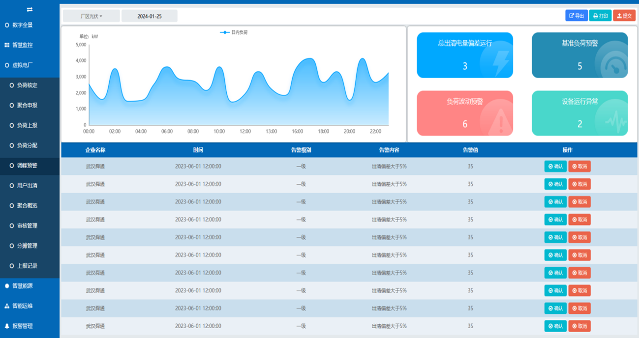Click the 智慧监控 grid icon
This screenshot has height=338, width=639.
(x=7, y=45)
